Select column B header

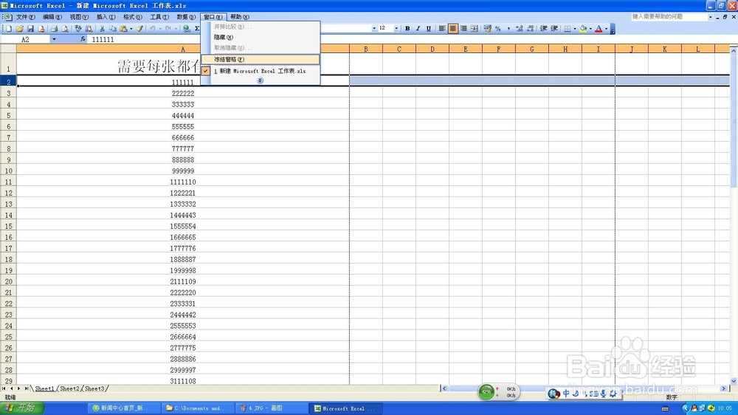pyautogui.click(x=366, y=49)
